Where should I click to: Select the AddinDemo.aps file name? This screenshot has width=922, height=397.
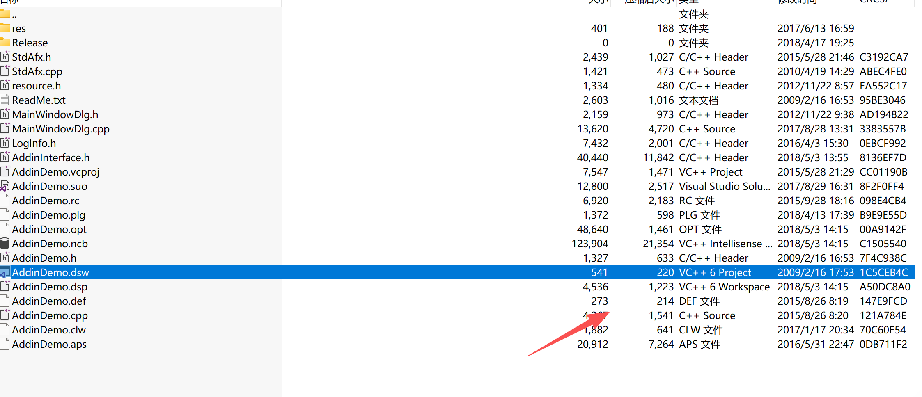[x=49, y=345]
